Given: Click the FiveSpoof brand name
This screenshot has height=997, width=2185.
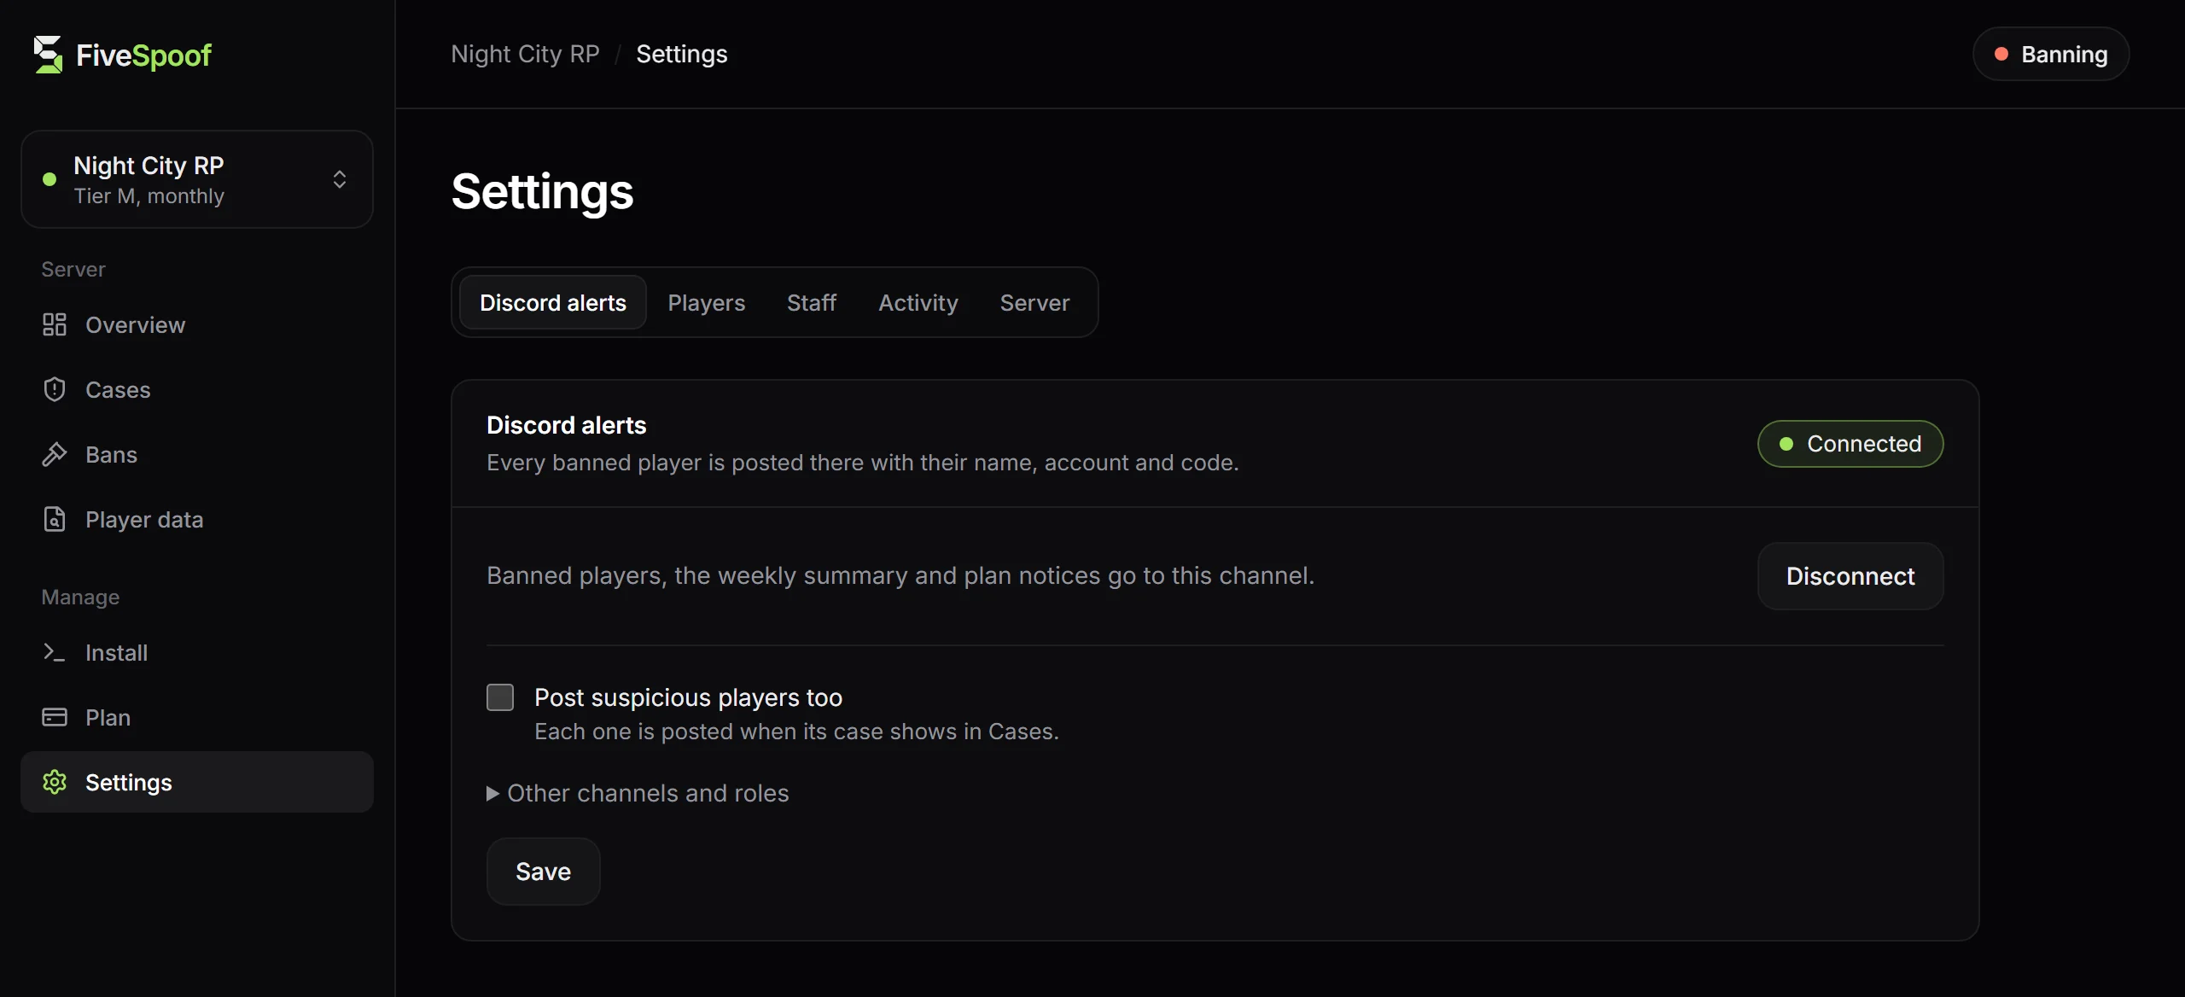Looking at the screenshot, I should tap(143, 55).
